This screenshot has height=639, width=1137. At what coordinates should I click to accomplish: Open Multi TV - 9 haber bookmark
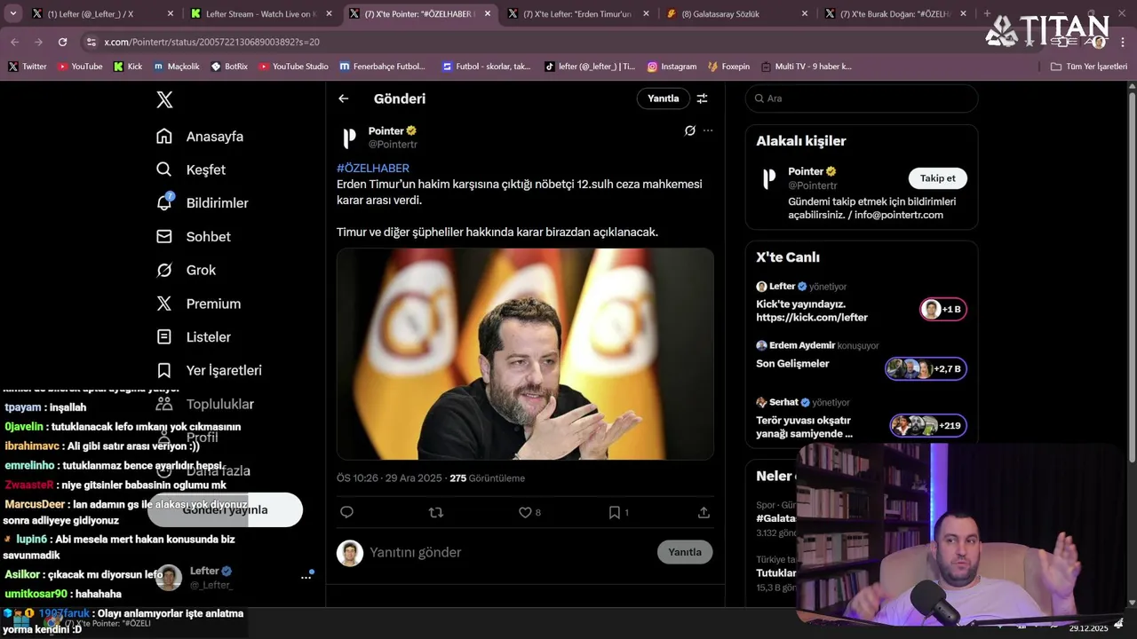click(806, 67)
